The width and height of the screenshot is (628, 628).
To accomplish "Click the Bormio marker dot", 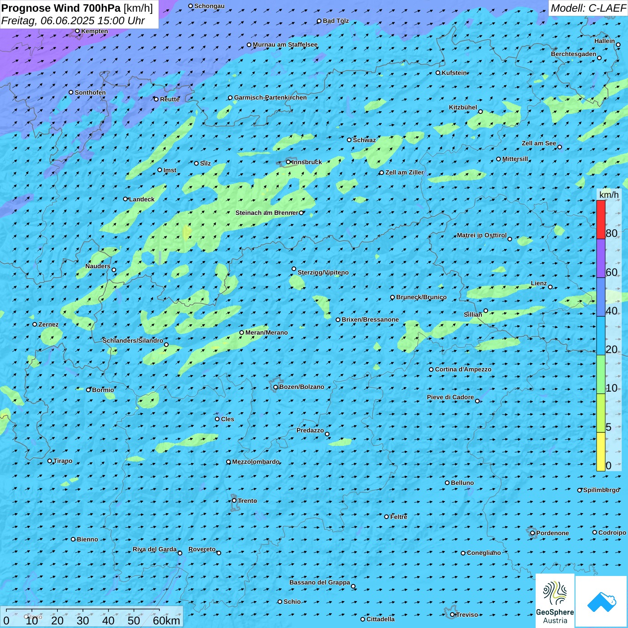I will 88,390.
